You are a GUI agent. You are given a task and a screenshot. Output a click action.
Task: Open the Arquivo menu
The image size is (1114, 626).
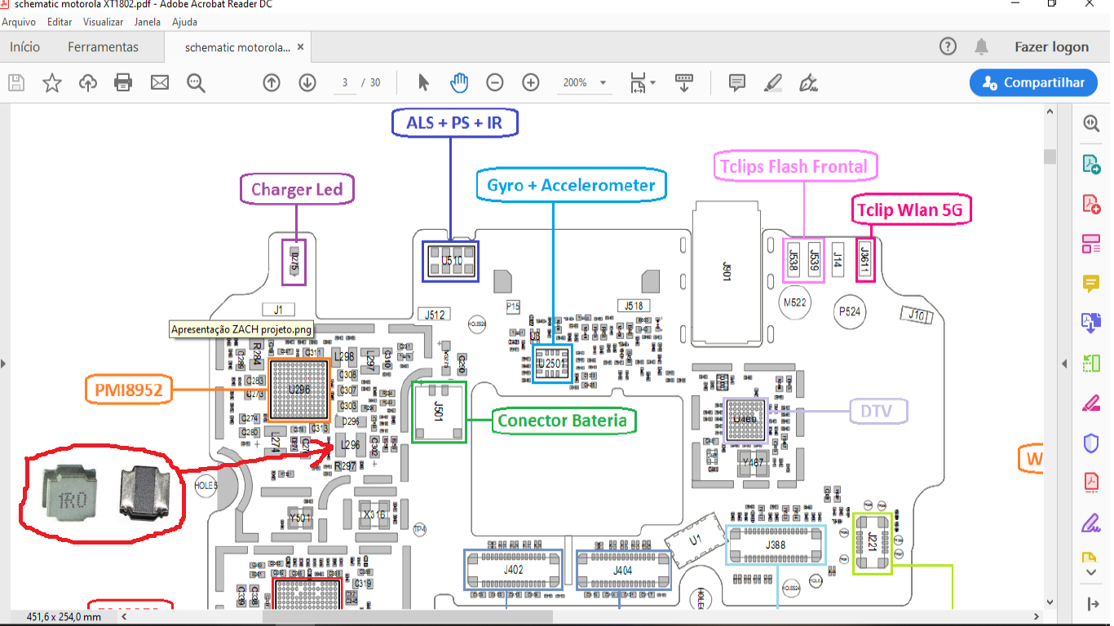pyautogui.click(x=18, y=22)
